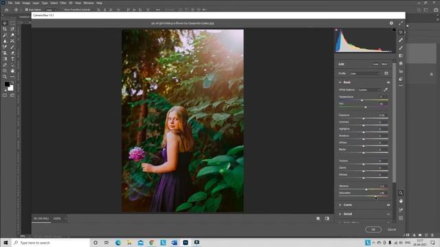Open File Explorer from the taskbar
The width and height of the screenshot is (440, 247).
coord(129,242)
